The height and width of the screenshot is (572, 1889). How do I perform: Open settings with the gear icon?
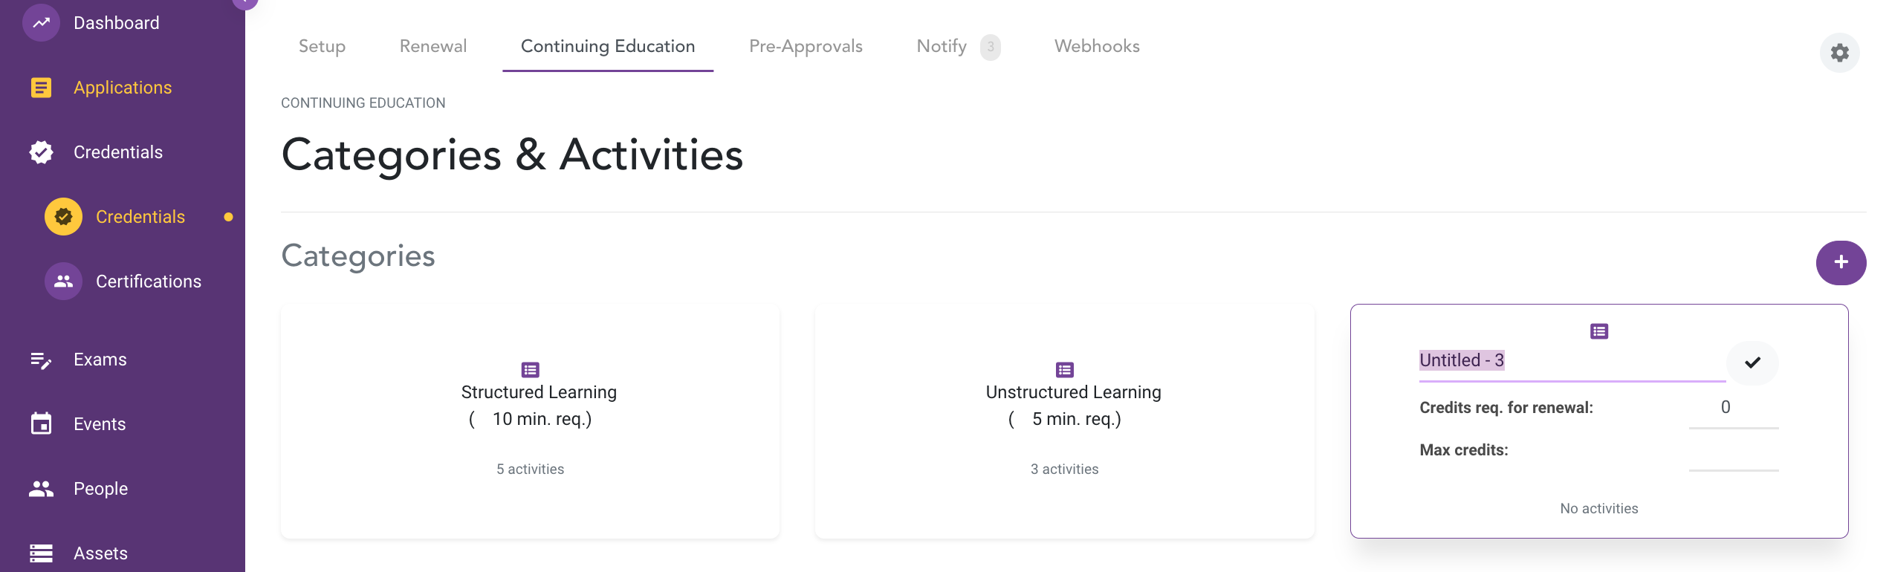pyautogui.click(x=1840, y=53)
